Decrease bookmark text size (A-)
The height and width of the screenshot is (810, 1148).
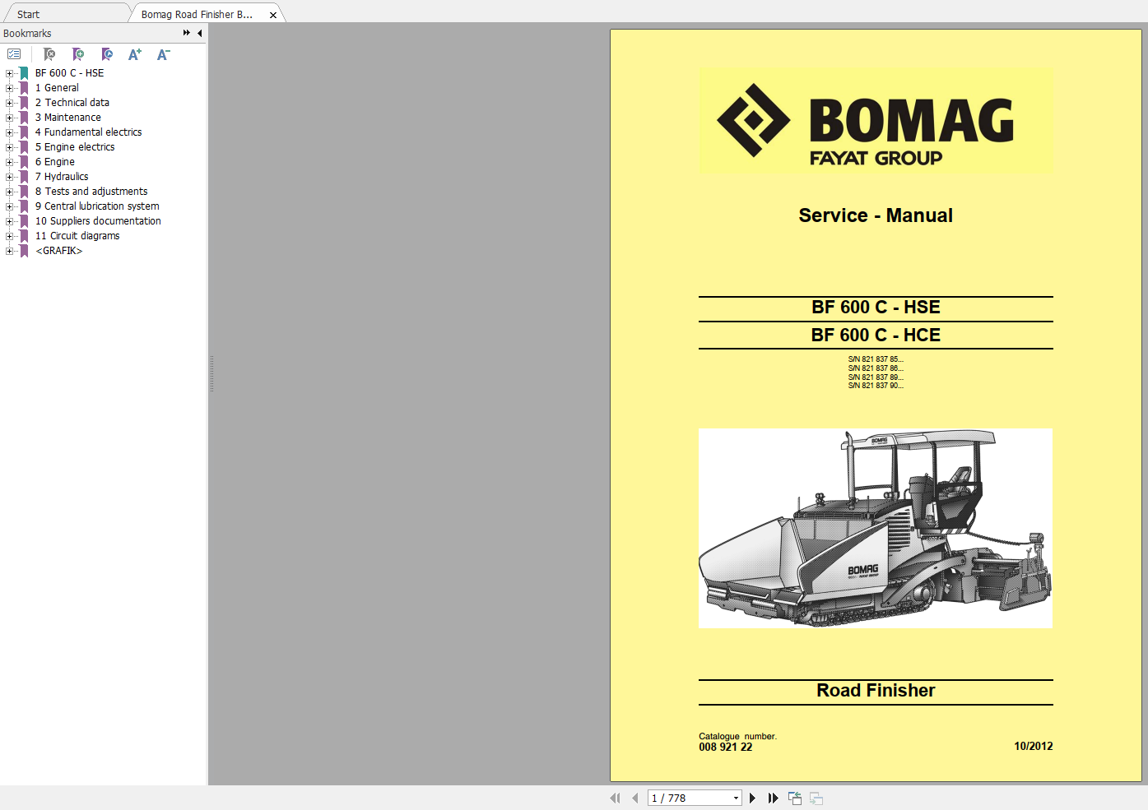(163, 54)
